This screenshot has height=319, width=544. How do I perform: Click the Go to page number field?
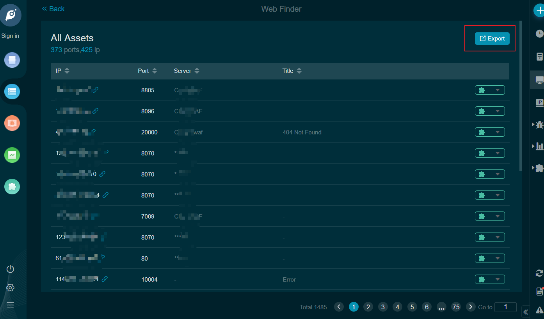505,307
